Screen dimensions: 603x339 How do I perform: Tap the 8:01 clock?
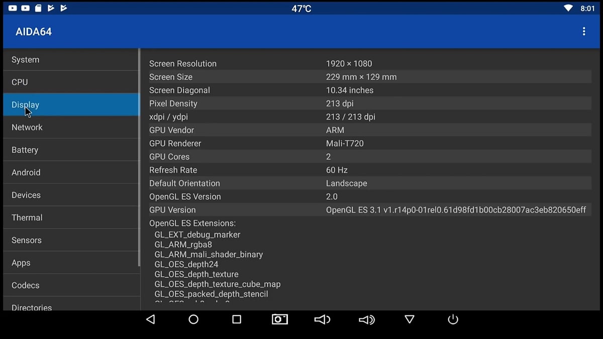587,9
